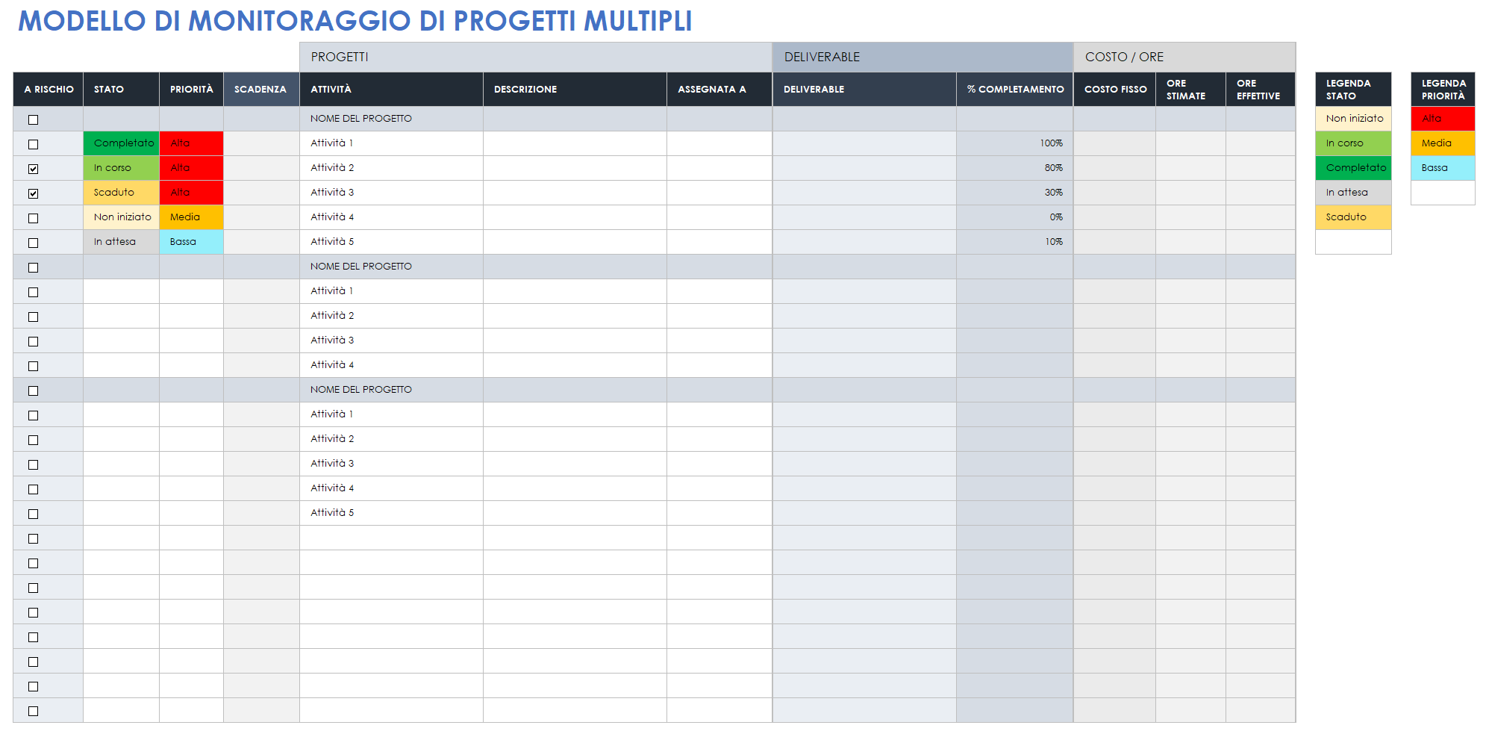Pick the cyan Bassa swatch in the priority legend
Screen dimensions: 1486x734
point(1443,168)
